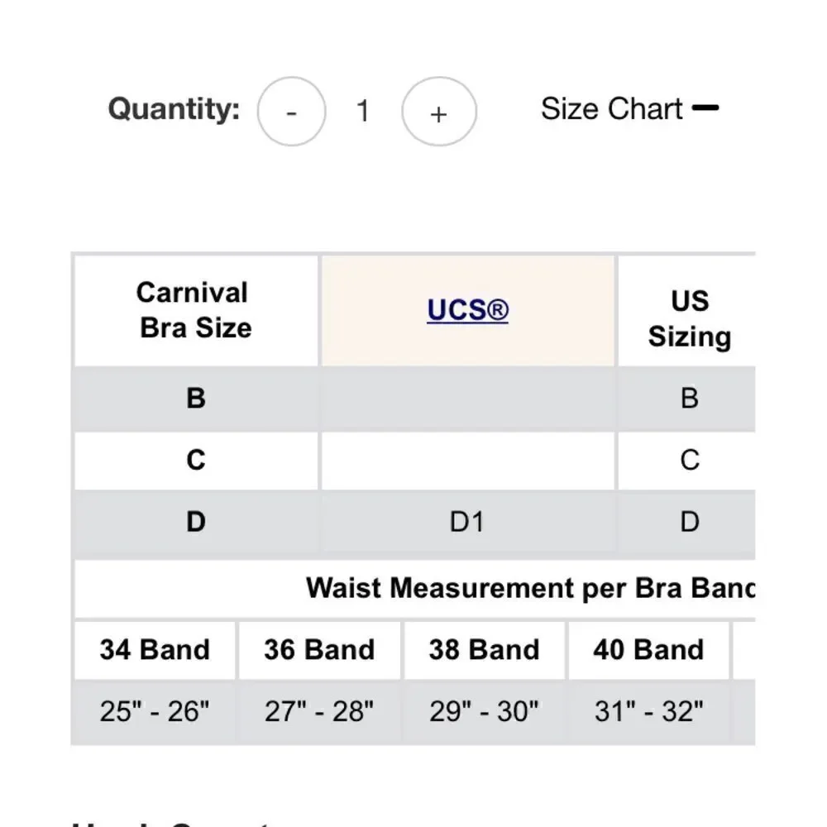Select the quantity value 1

click(x=363, y=112)
